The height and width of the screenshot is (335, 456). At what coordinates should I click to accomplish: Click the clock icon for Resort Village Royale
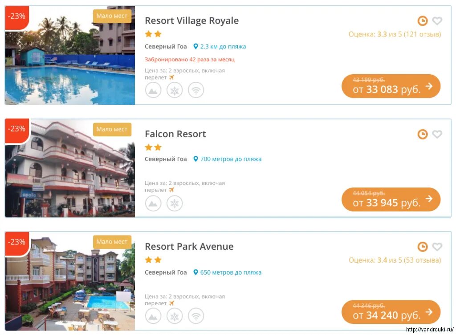pos(423,21)
